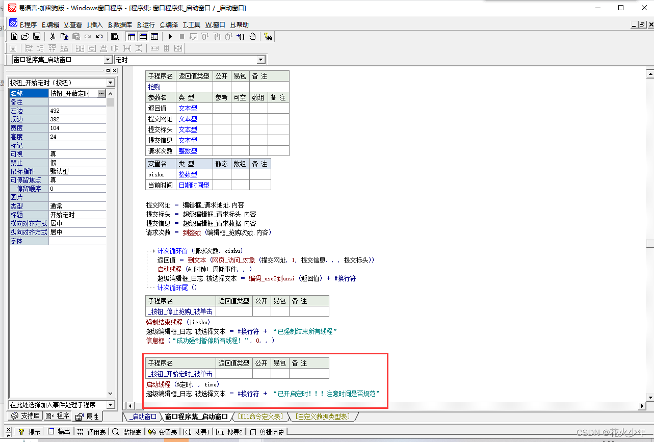Screen dimensions: 654x442
Task: Close the left work panel with its x
Action: (115, 70)
